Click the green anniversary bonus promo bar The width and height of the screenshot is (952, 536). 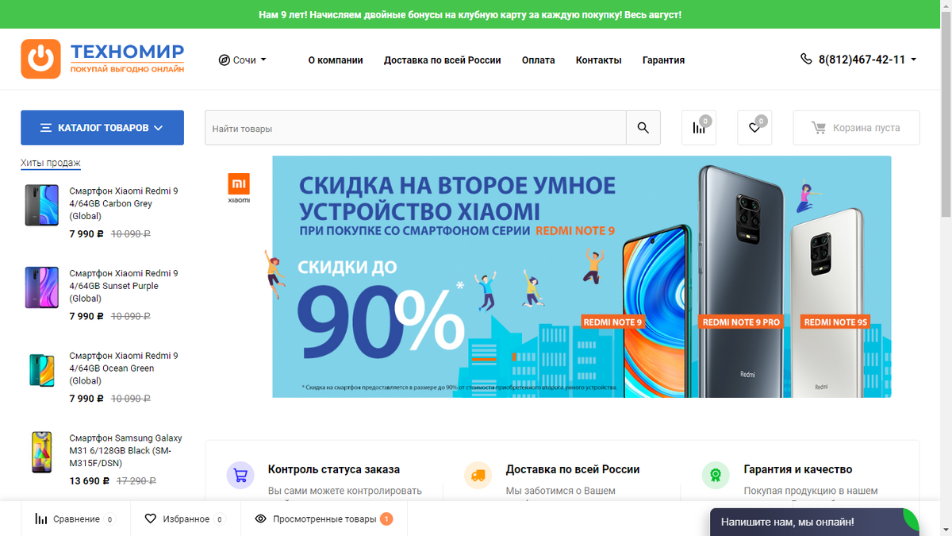[x=470, y=15]
